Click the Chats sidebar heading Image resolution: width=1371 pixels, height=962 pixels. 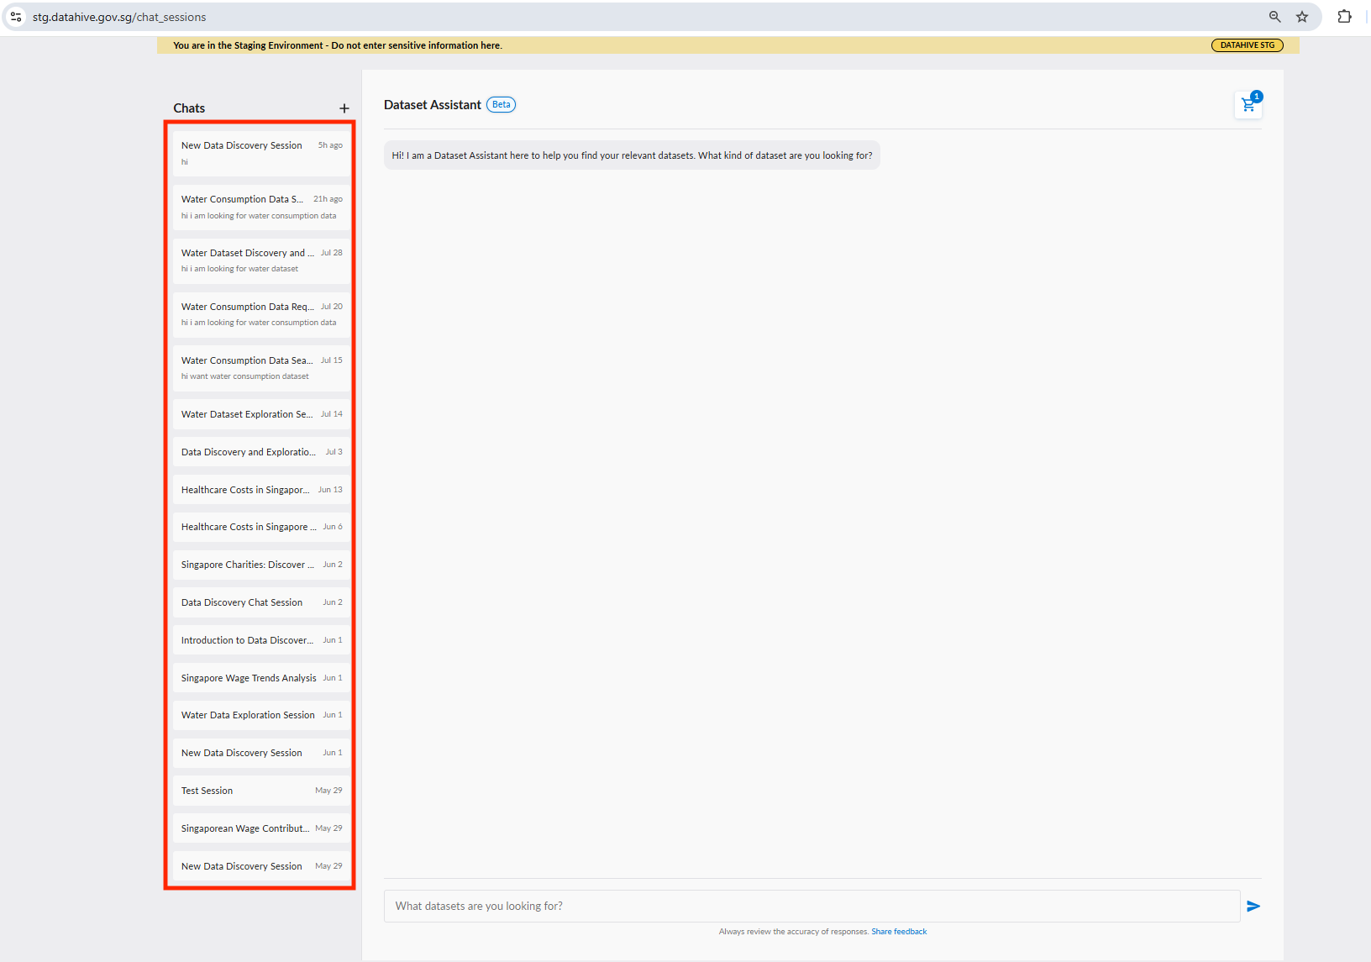pos(189,108)
